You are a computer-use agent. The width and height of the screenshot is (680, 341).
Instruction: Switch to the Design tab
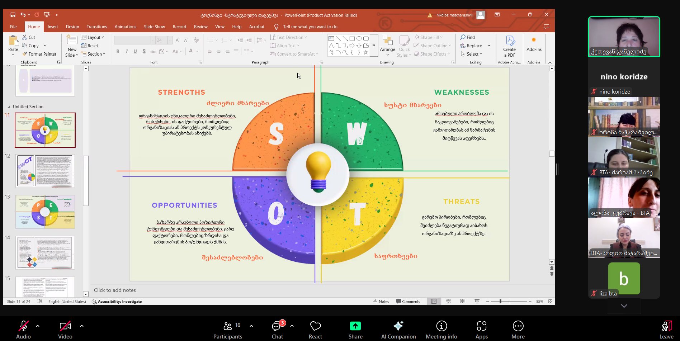click(x=72, y=27)
